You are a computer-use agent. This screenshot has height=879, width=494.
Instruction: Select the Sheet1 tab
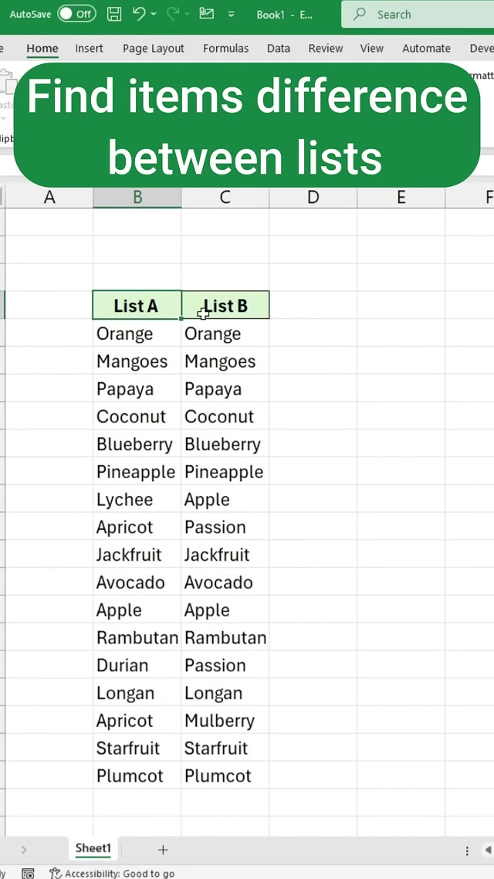(x=93, y=848)
